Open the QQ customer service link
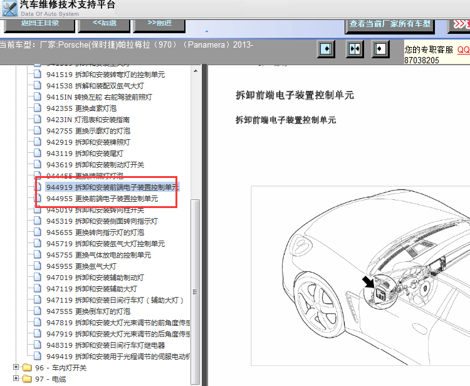The image size is (470, 386). [x=463, y=50]
